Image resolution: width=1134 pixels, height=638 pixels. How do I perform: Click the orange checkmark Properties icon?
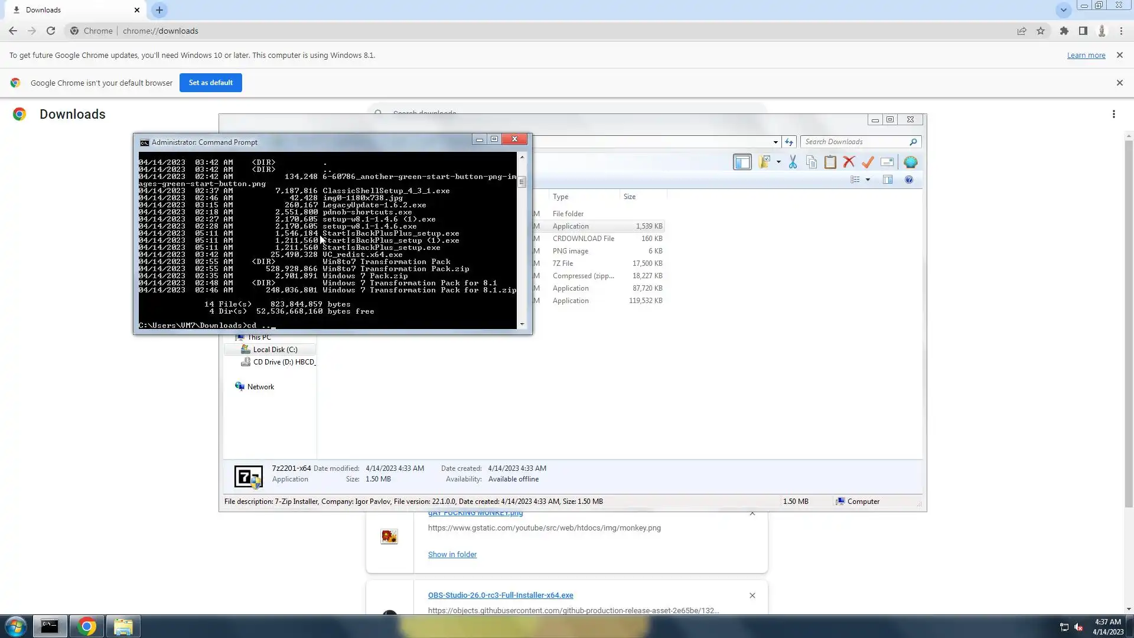click(868, 162)
